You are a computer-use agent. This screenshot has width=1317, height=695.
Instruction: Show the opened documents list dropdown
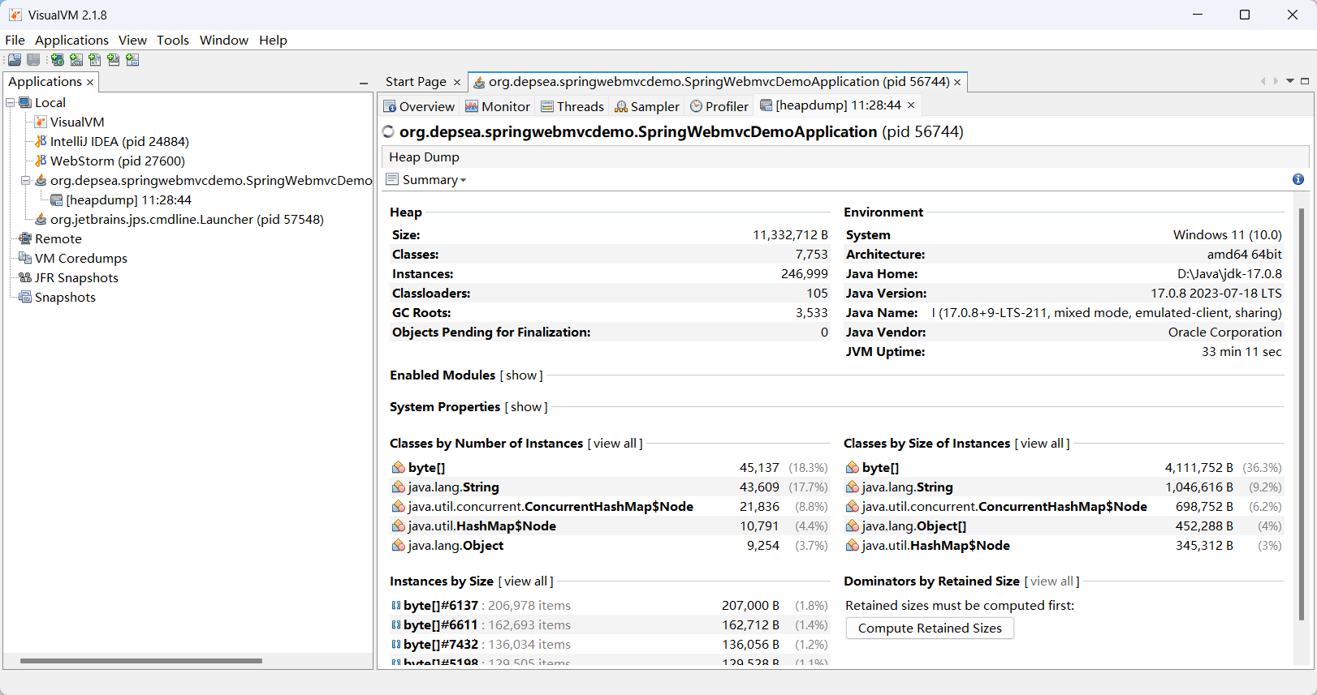[x=1290, y=81]
